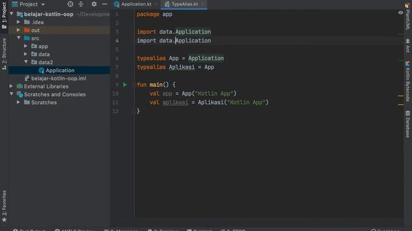Expand the data package arrow
412x231 pixels.
[26, 54]
